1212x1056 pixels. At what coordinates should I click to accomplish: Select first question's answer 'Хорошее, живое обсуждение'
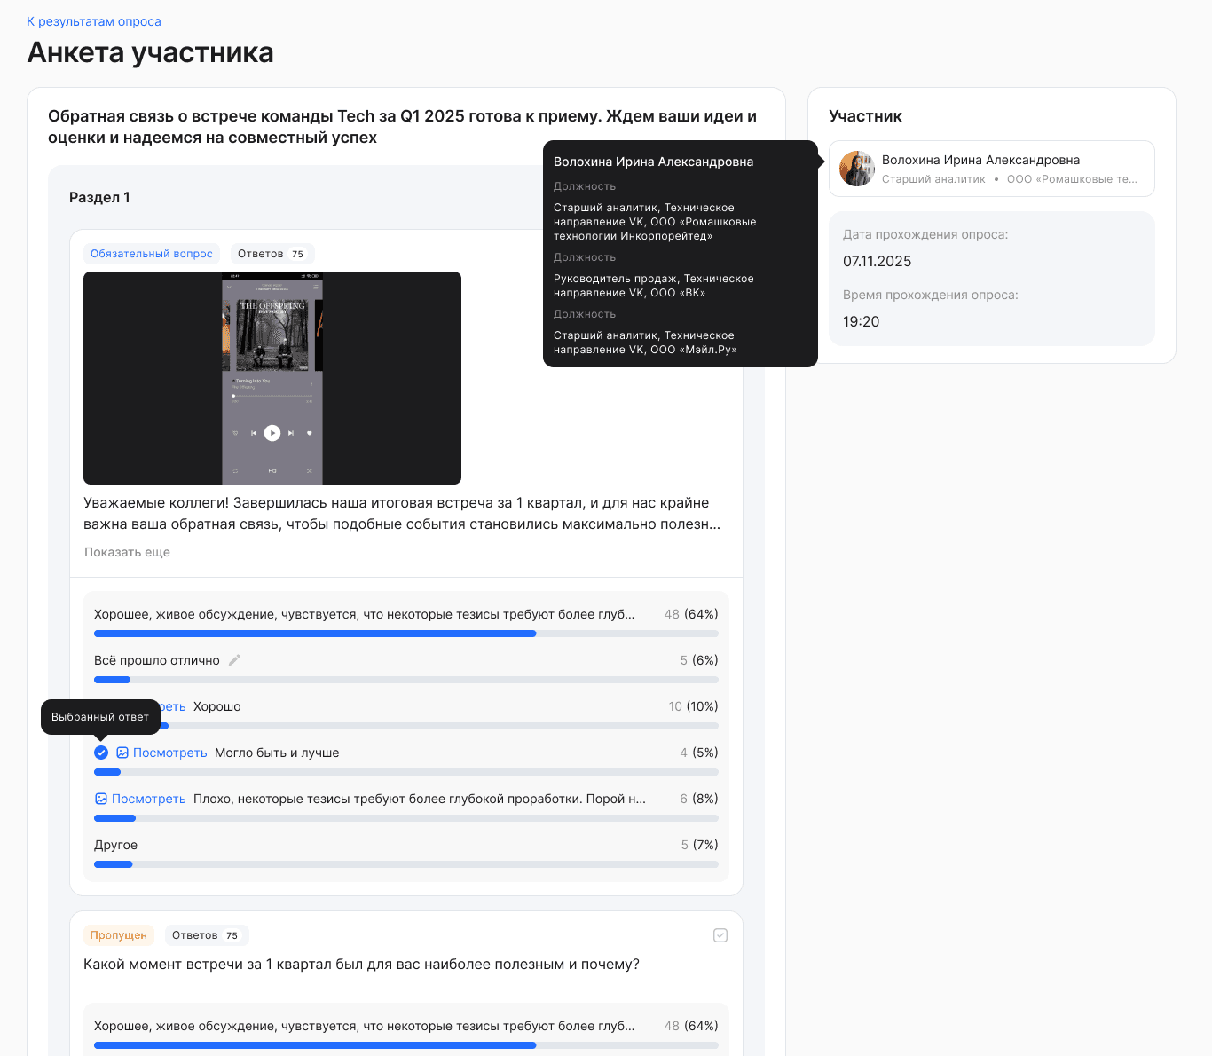click(365, 614)
